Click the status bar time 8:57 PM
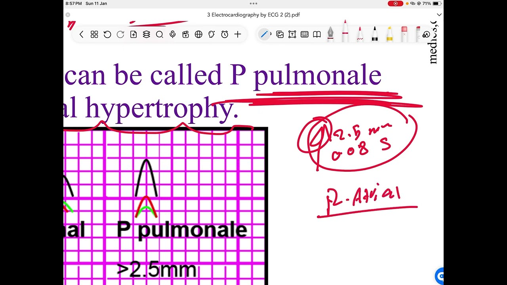Image resolution: width=507 pixels, height=285 pixels. 74,4
